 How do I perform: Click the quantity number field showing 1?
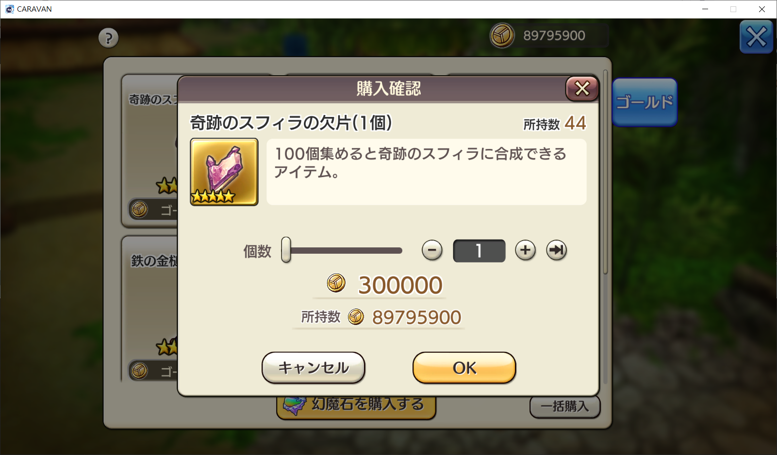point(479,251)
